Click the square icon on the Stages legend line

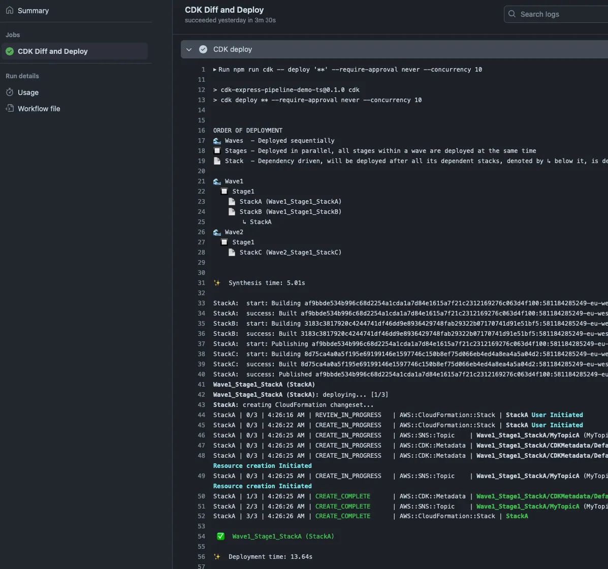pos(217,151)
